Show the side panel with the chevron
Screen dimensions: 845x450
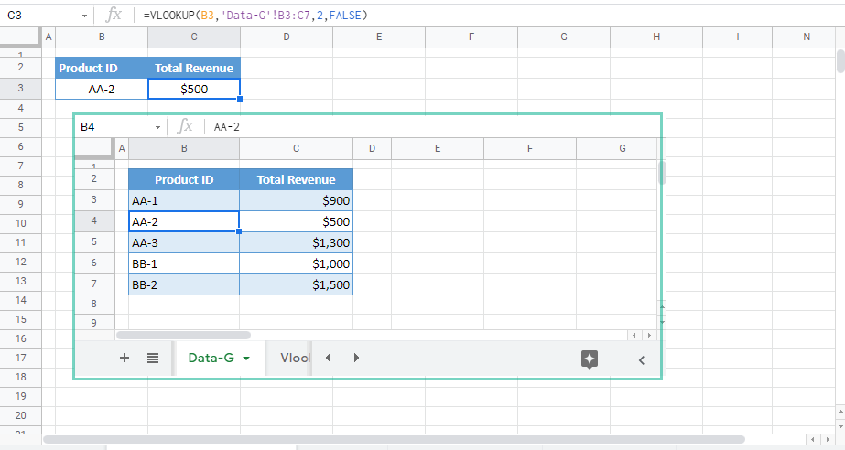tap(641, 360)
